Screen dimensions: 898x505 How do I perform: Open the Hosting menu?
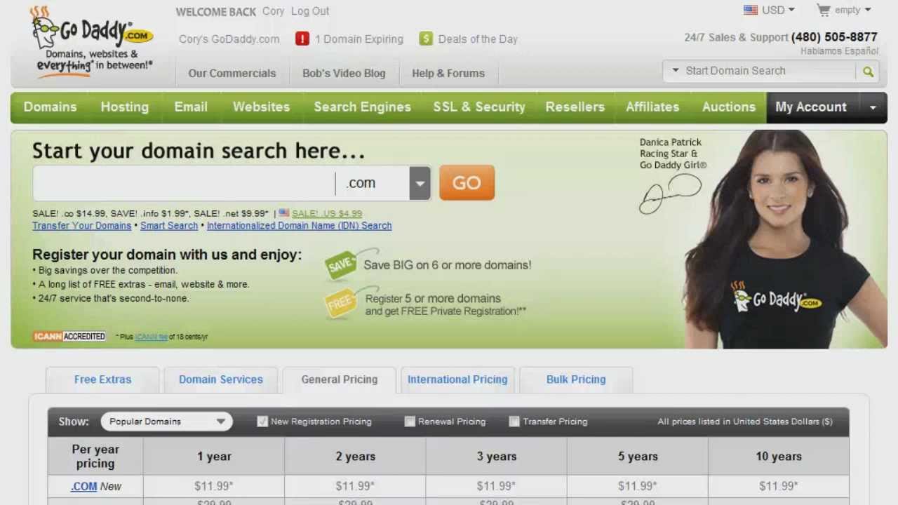point(125,107)
